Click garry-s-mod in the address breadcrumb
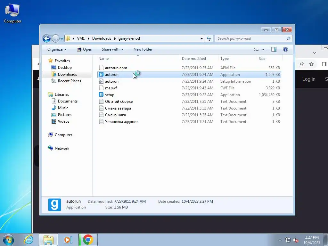The width and height of the screenshot is (328, 246). pos(129,38)
